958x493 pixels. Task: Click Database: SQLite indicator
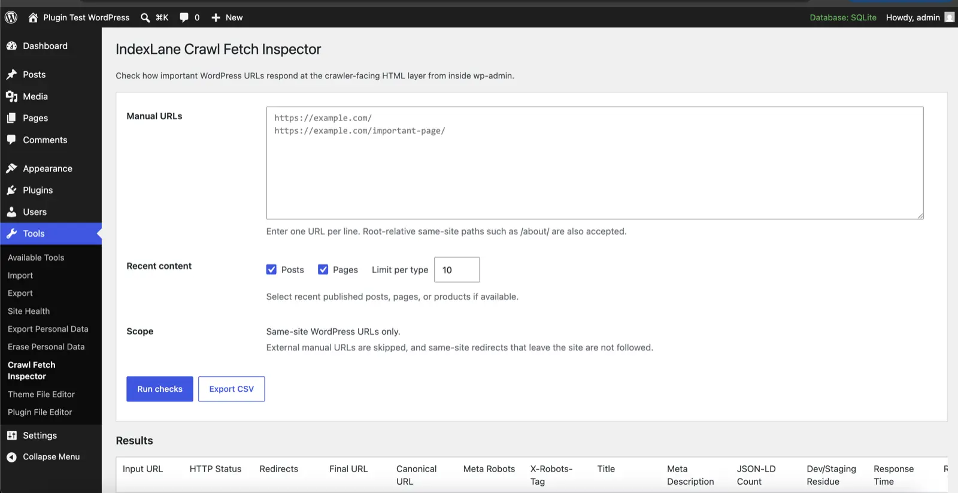843,17
